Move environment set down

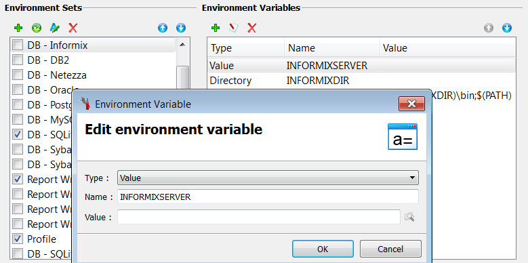(181, 28)
